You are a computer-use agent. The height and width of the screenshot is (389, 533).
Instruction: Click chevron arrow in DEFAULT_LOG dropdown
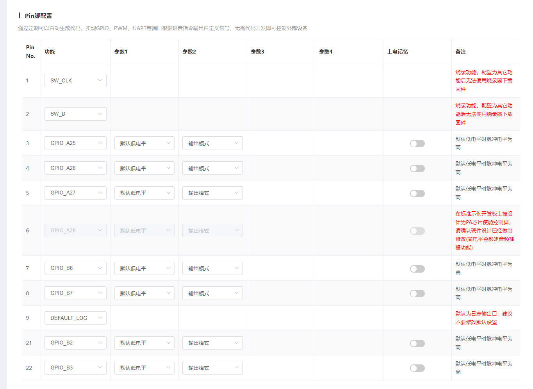100,318
